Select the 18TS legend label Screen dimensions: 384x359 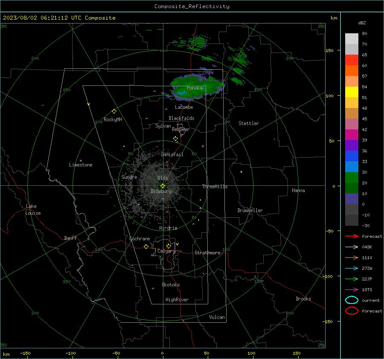(x=367, y=290)
